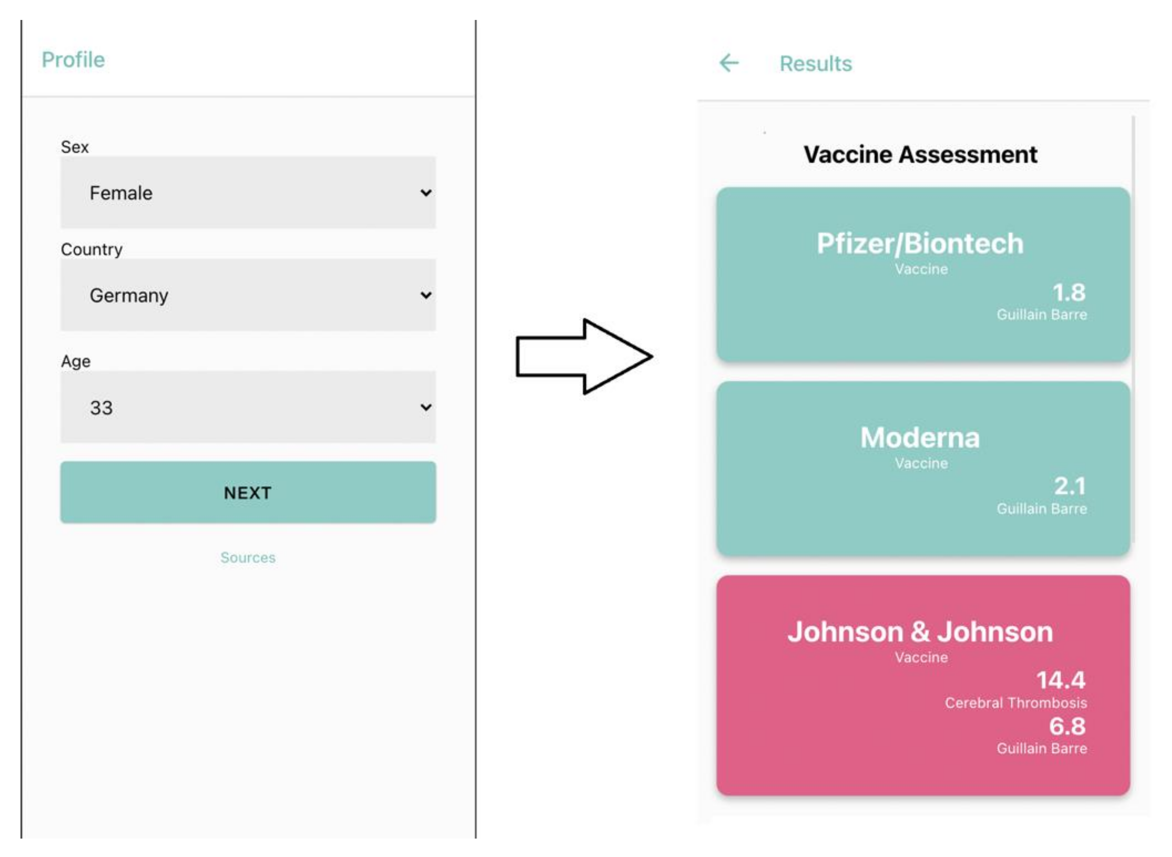The width and height of the screenshot is (1172, 857).
Task: Click the chevron arrow in Country field
Action: 426,295
